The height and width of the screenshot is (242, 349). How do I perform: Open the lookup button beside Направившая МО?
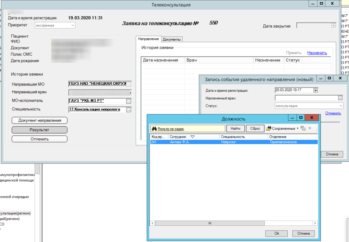click(x=129, y=84)
